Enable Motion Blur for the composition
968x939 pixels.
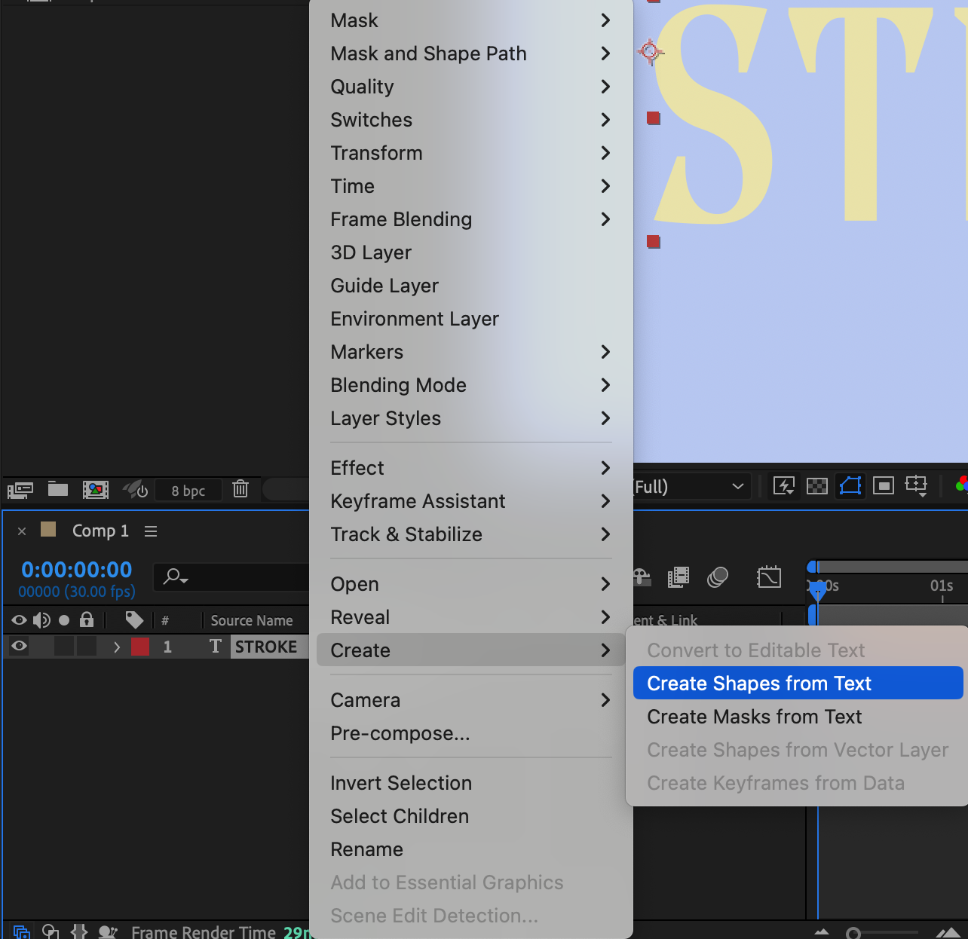[717, 577]
